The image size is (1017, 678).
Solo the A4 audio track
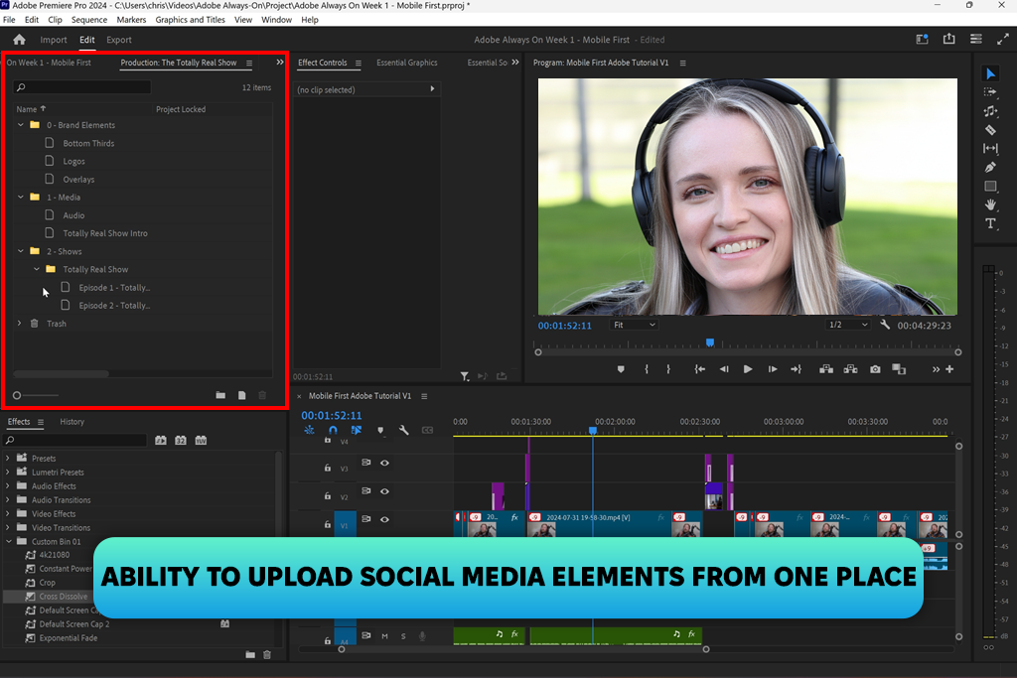[403, 636]
